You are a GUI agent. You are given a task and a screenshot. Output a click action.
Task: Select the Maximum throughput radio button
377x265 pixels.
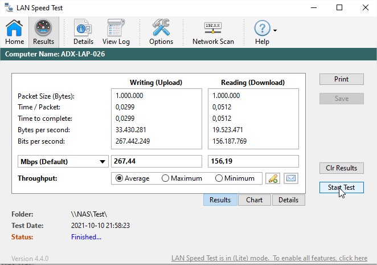[x=165, y=178]
